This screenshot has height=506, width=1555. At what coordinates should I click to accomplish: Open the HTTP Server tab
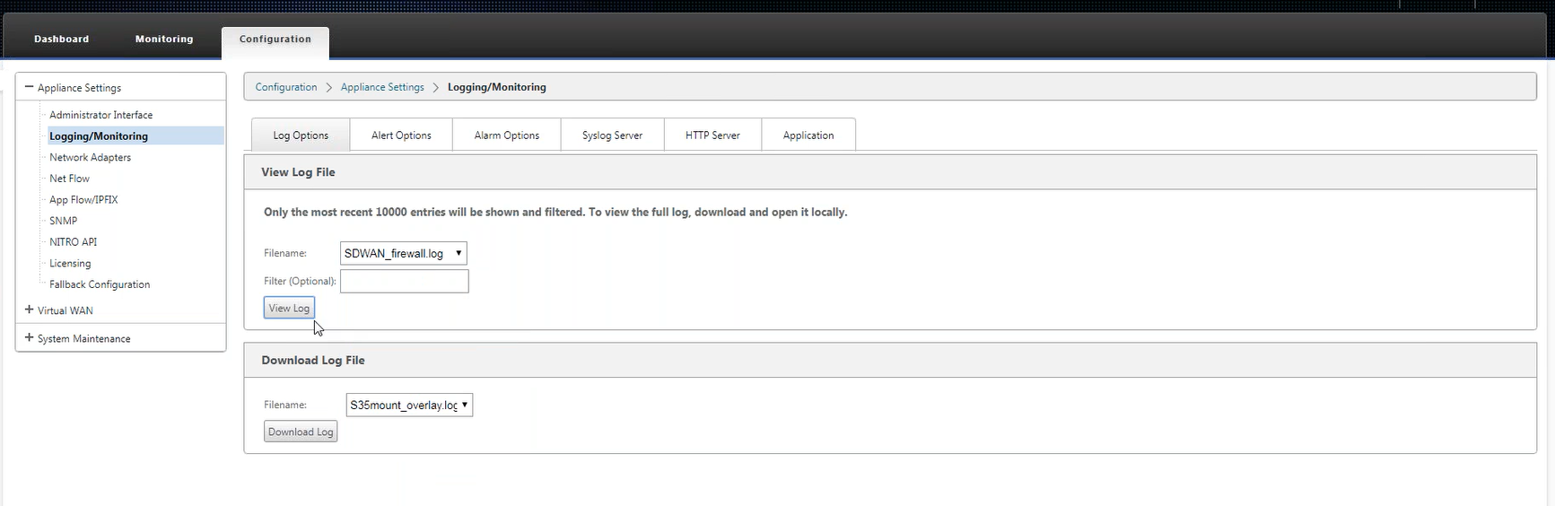[712, 135]
